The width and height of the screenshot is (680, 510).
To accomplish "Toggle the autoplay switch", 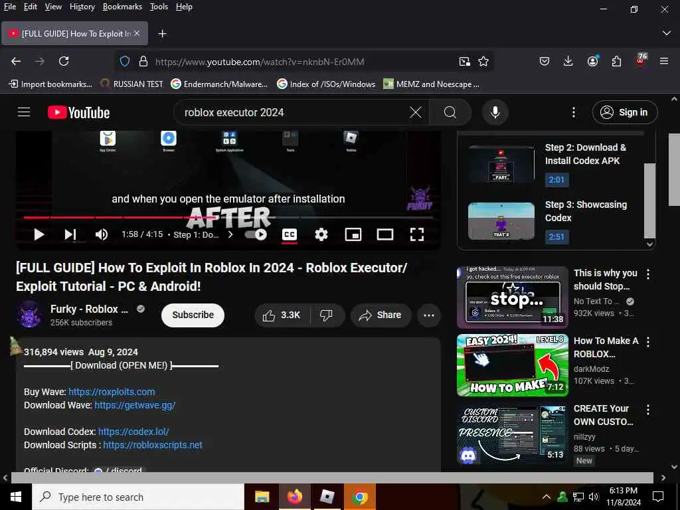I will coord(256,234).
